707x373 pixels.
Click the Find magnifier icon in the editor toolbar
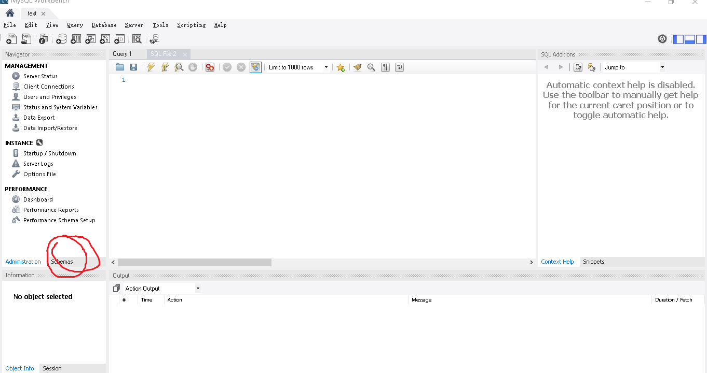coord(371,67)
